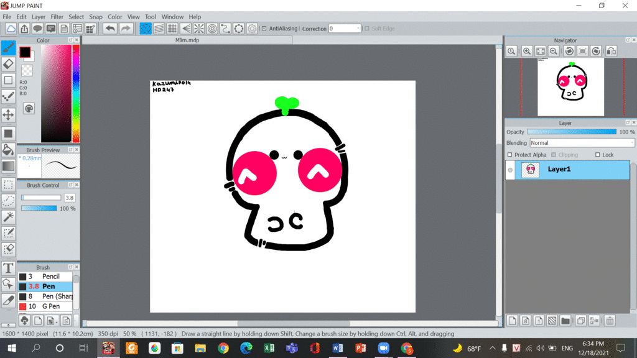Select the G Pen brush

45,306
